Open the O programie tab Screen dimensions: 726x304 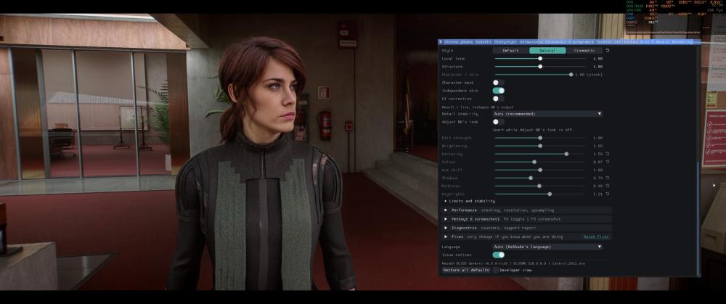581,41
